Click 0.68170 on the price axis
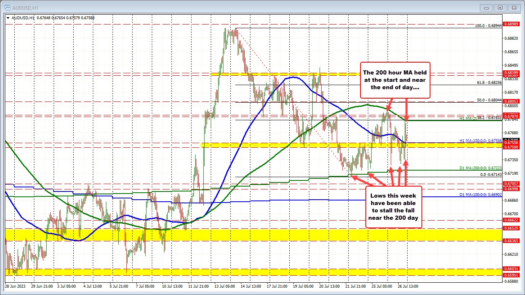 tap(512, 92)
